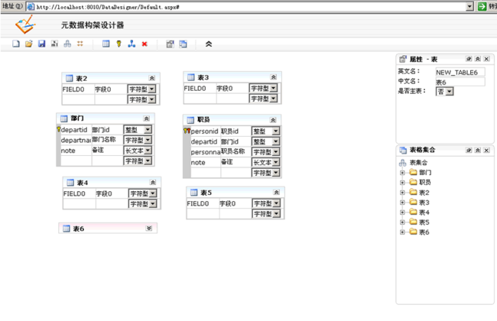Click the export icon after Save
The width and height of the screenshot is (497, 321).
click(x=54, y=44)
